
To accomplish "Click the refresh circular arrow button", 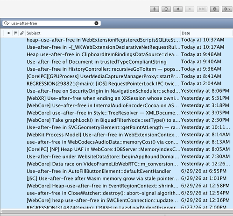I will 166,9.
